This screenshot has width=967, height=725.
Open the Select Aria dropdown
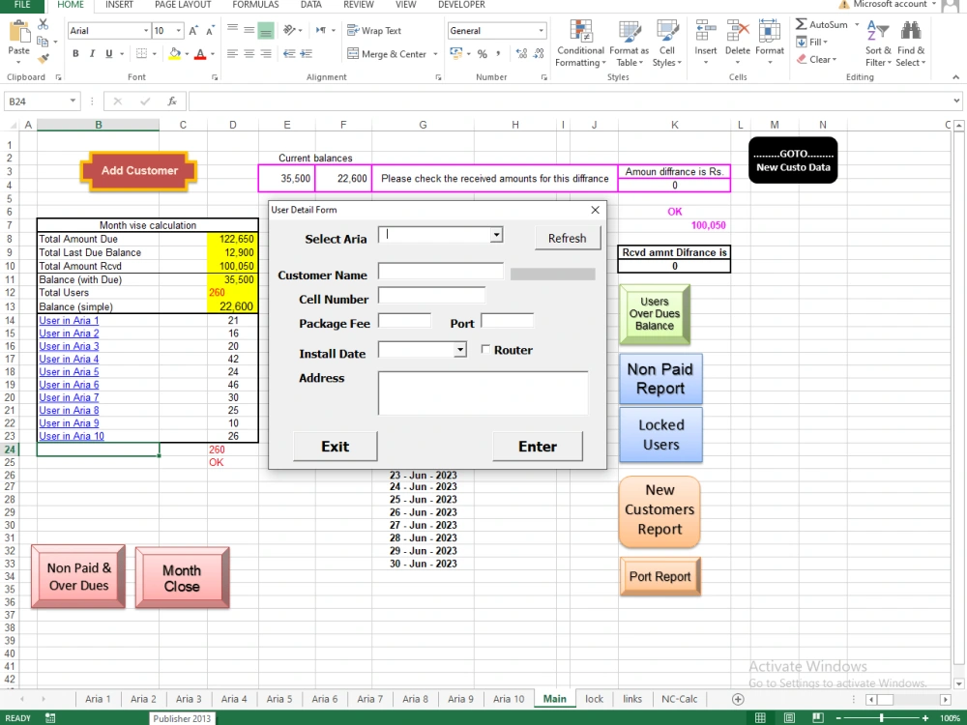(x=495, y=234)
